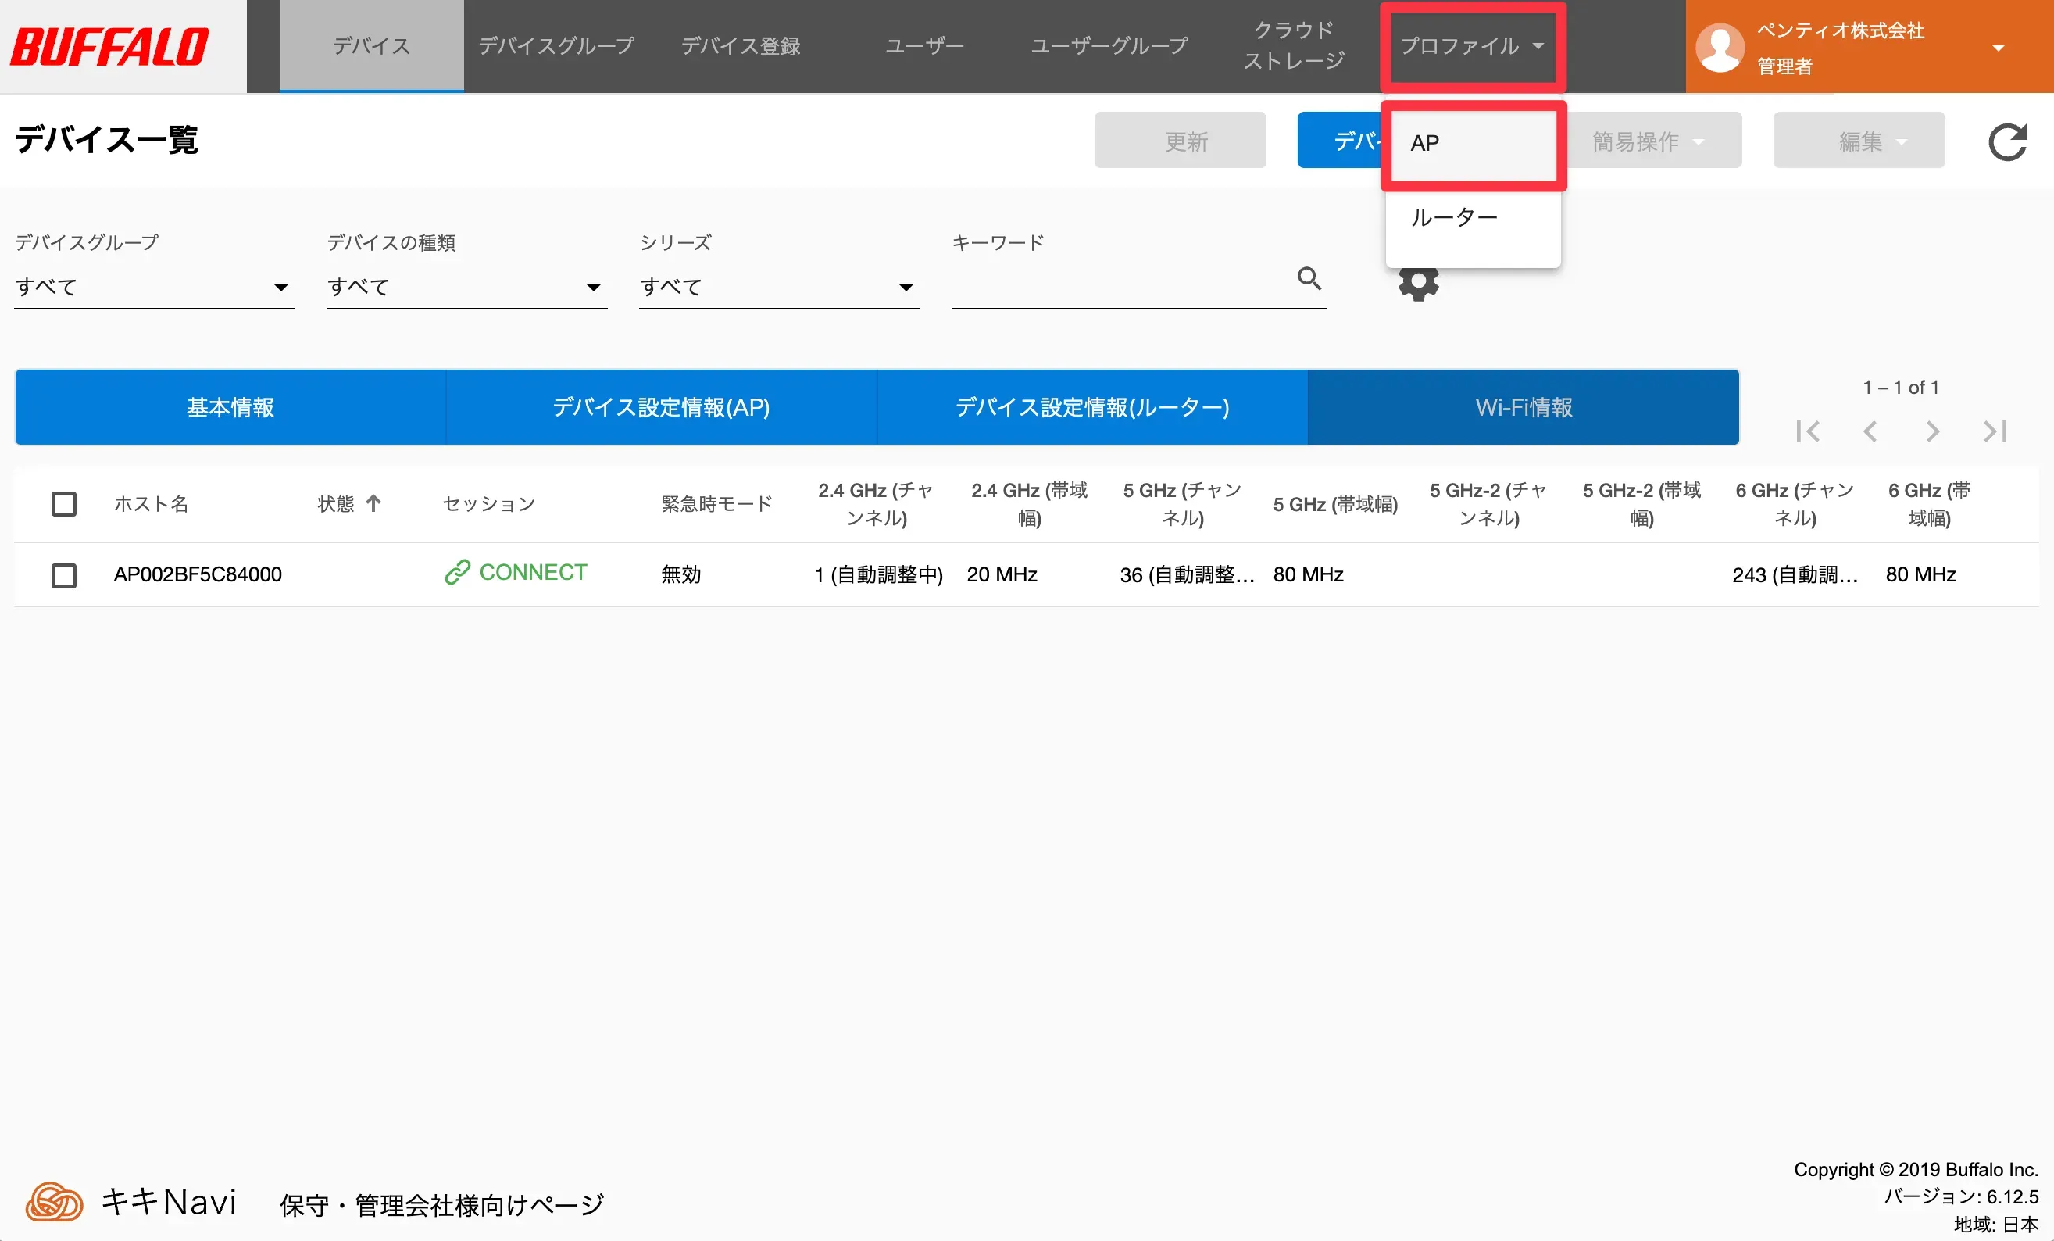The image size is (2054, 1241).
Task: Check the AP002BF5C84000 row checkbox
Action: point(64,575)
